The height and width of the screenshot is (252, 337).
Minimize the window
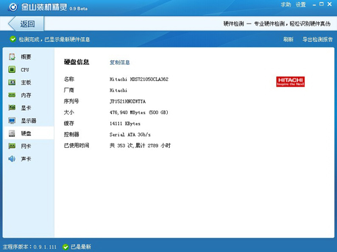pos(314,5)
